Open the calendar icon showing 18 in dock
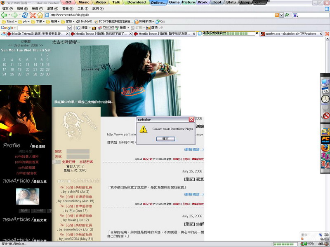 tap(325, 91)
